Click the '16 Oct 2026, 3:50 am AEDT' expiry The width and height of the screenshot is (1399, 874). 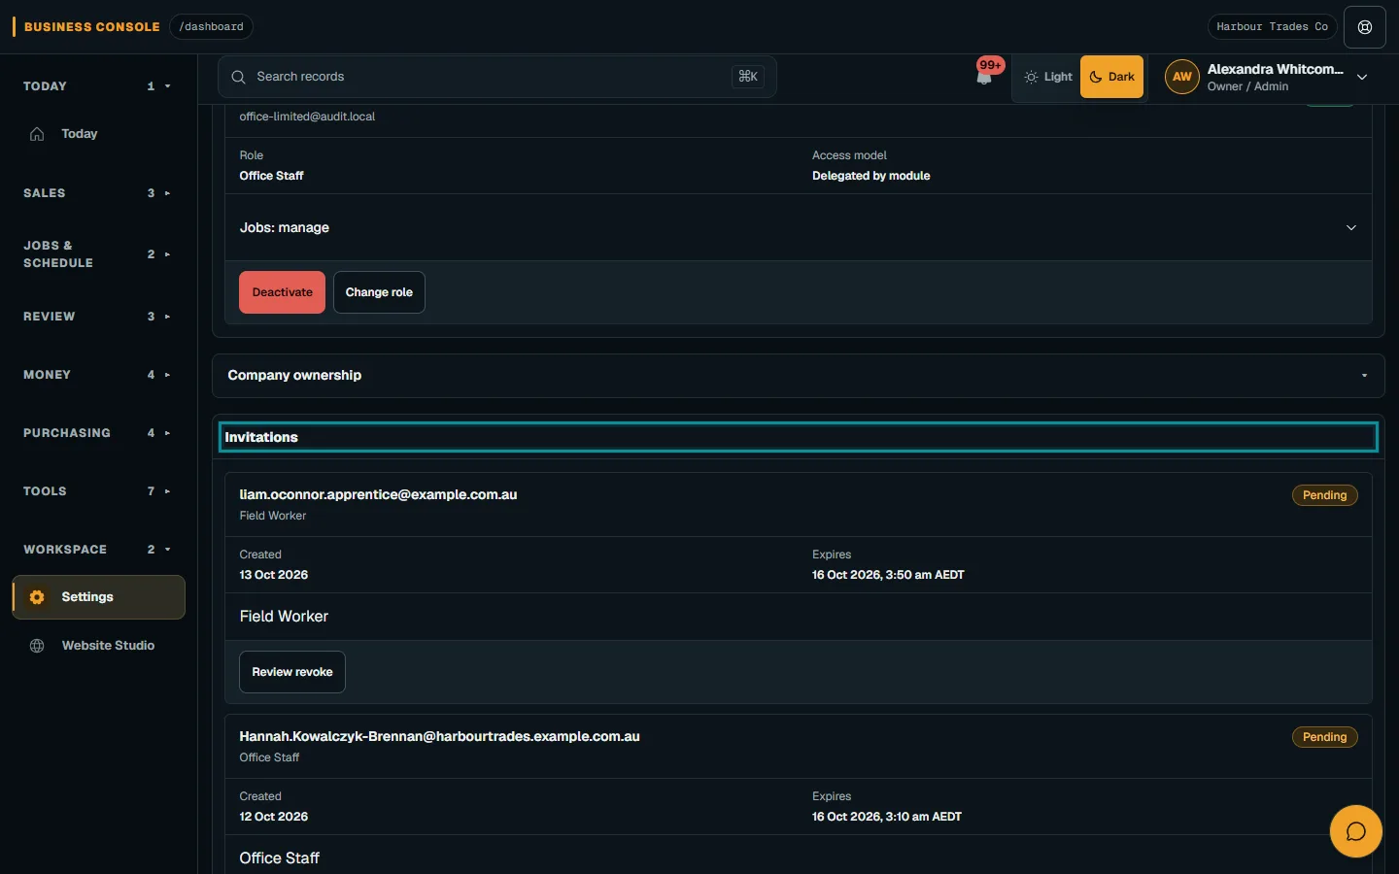click(x=888, y=575)
